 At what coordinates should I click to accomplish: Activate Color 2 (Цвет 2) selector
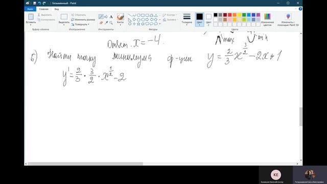click(208, 19)
